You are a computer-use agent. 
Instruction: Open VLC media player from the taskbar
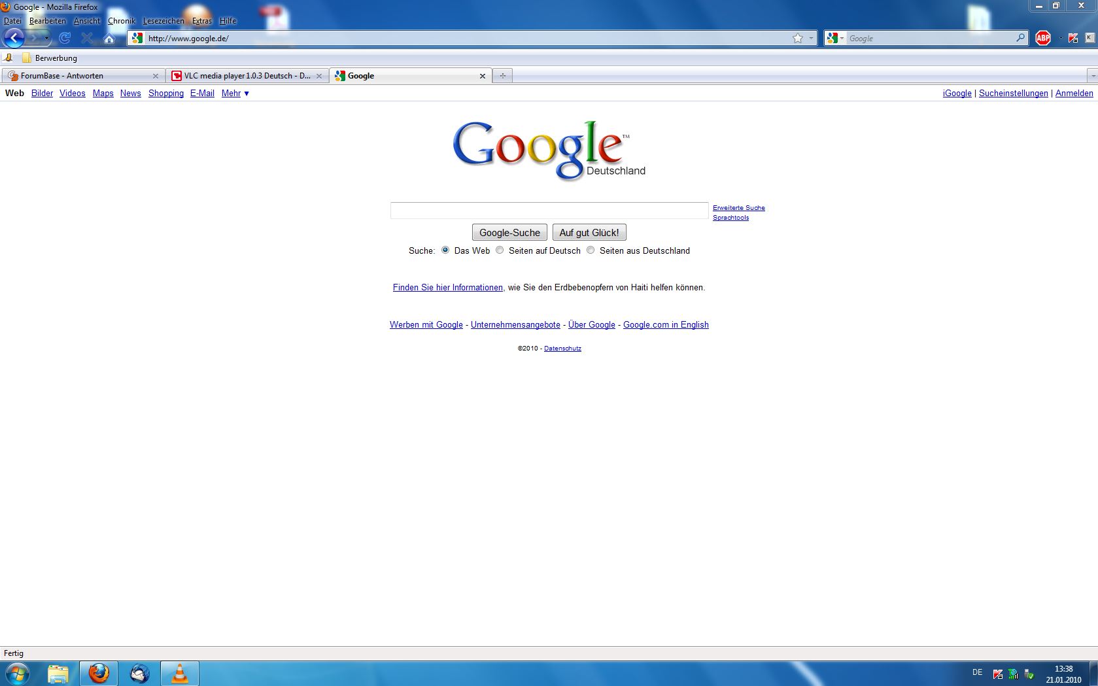click(179, 674)
